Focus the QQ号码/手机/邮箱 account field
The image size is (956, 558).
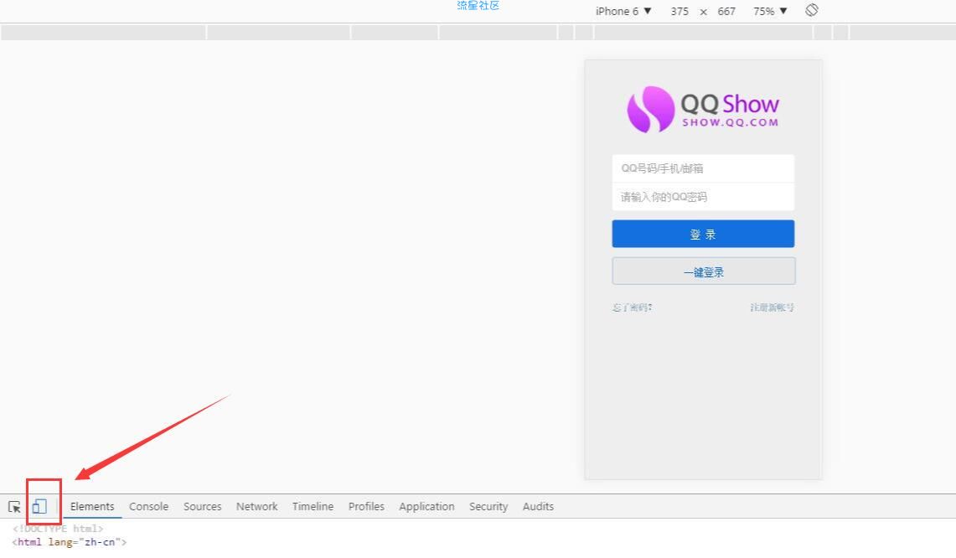[703, 168]
